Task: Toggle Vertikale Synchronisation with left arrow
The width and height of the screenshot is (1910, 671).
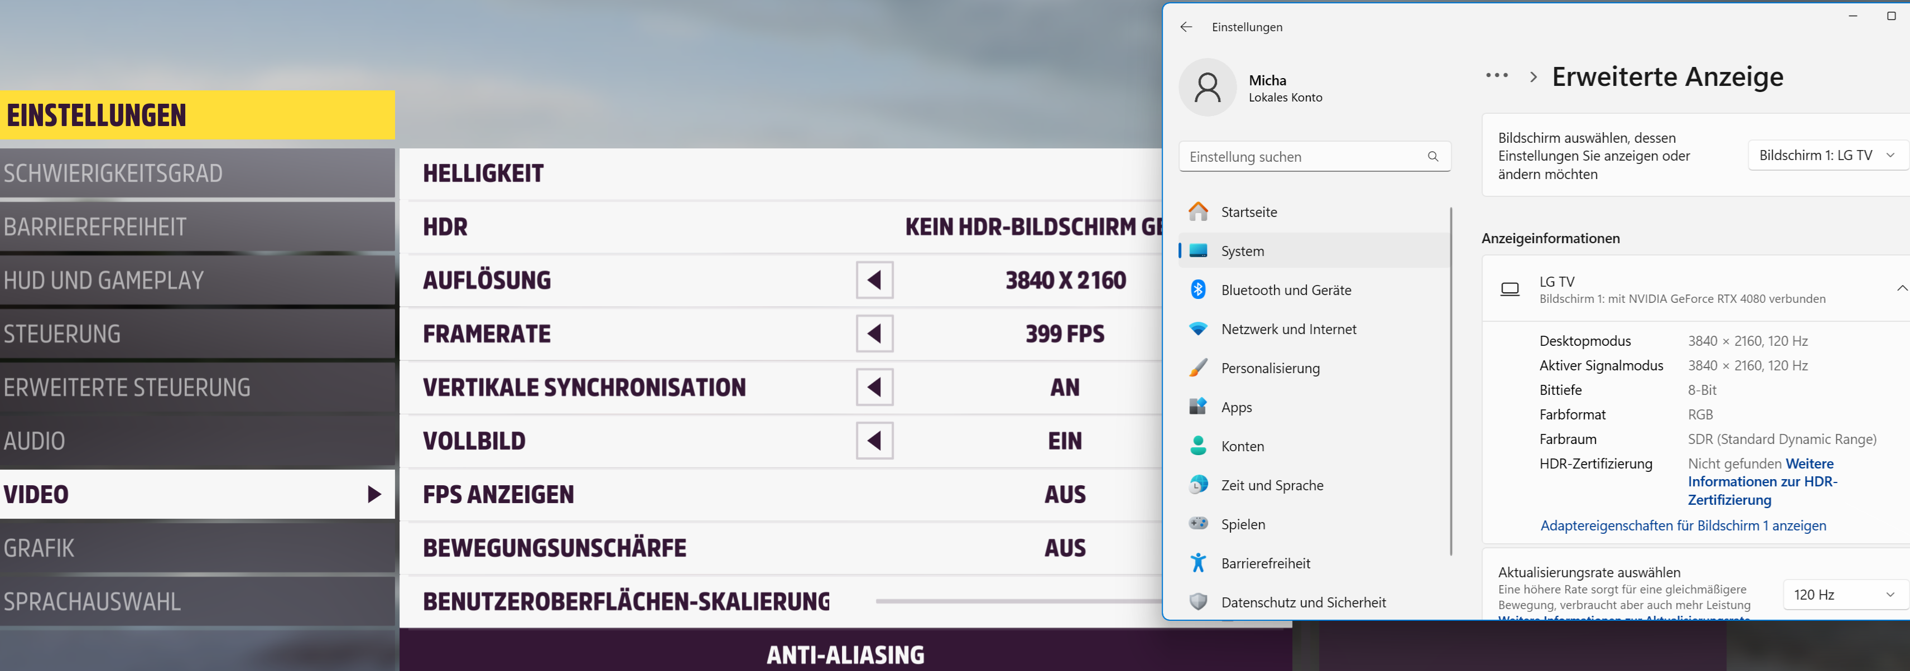Action: 874,387
